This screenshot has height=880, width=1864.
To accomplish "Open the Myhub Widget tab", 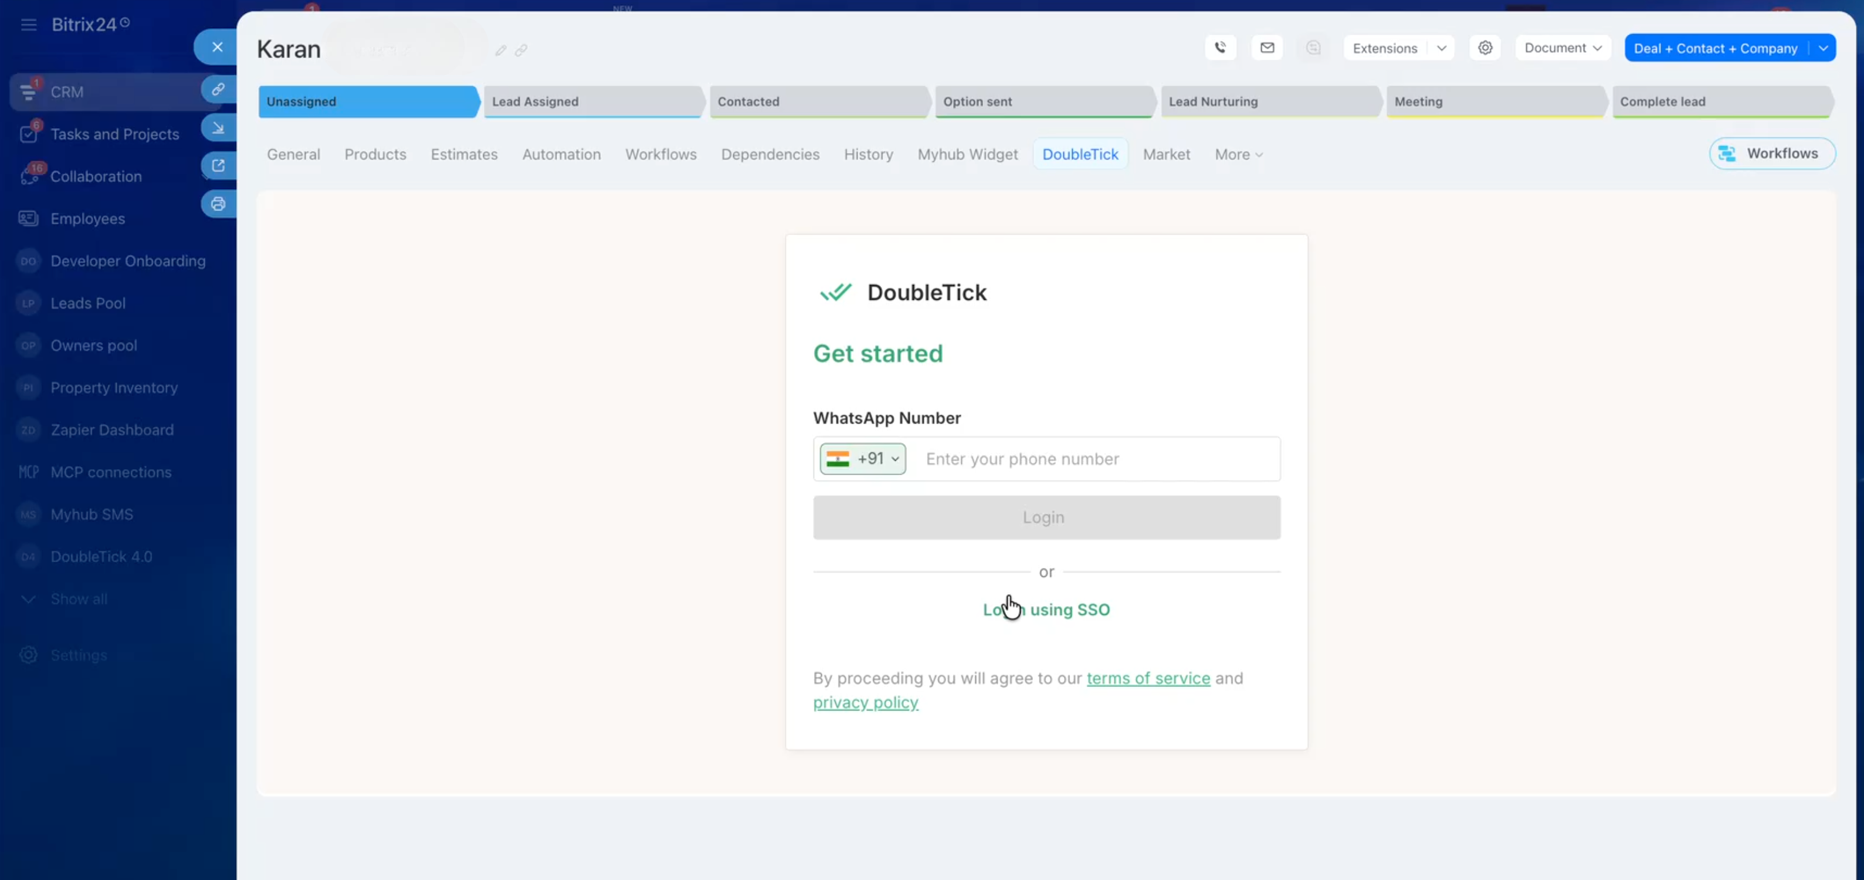I will (x=967, y=155).
